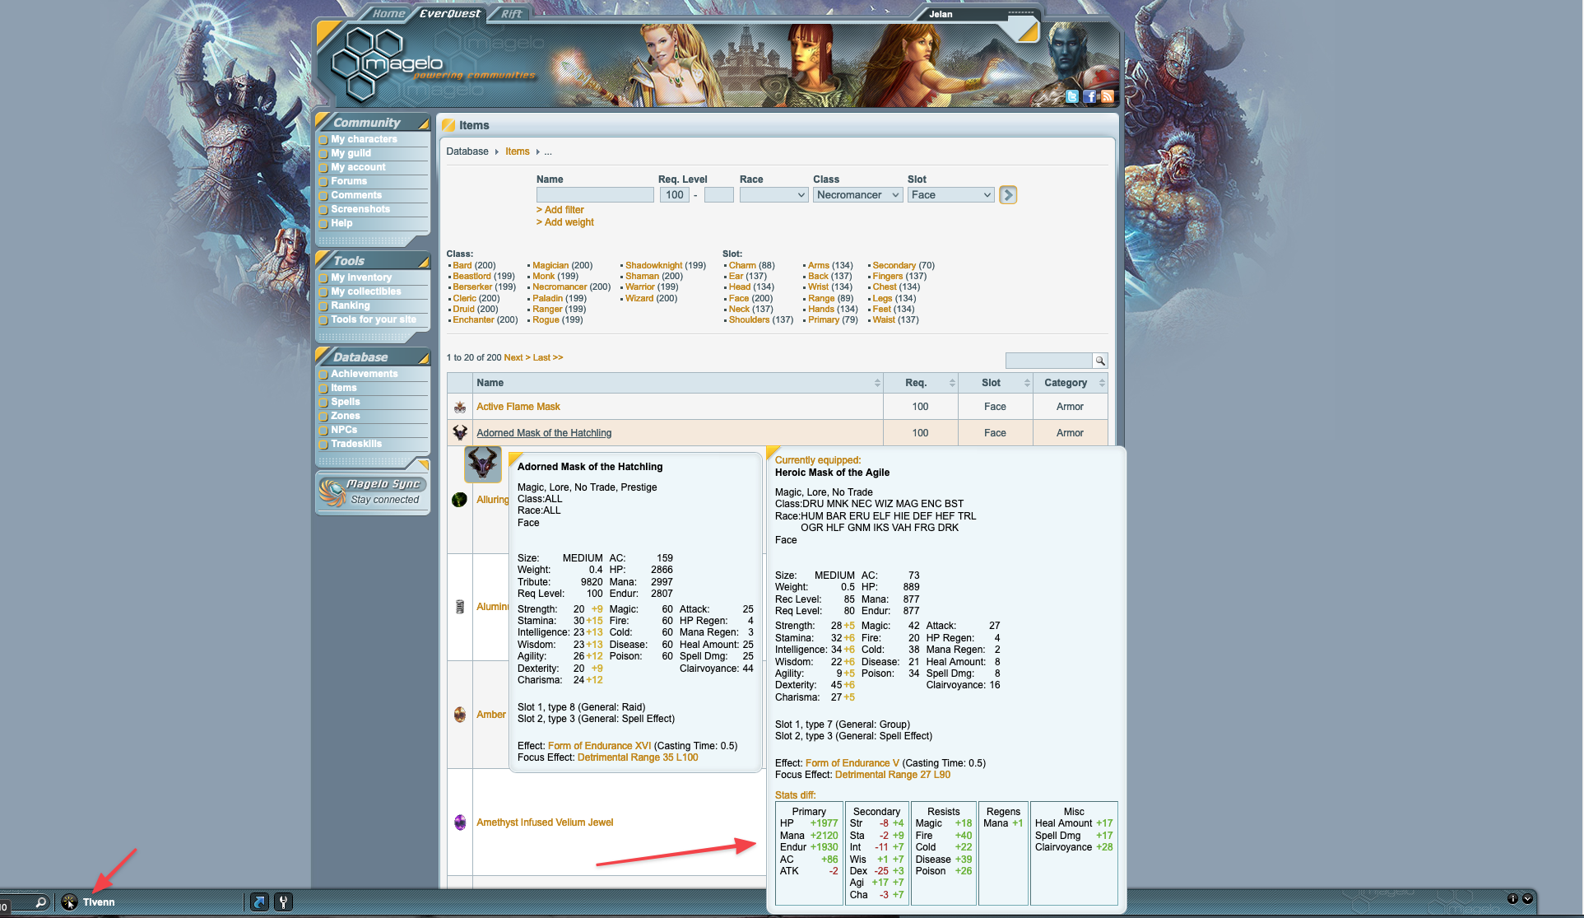Click the Tivenn sync status icon in taskbar
The width and height of the screenshot is (1584, 918).
[x=69, y=902]
